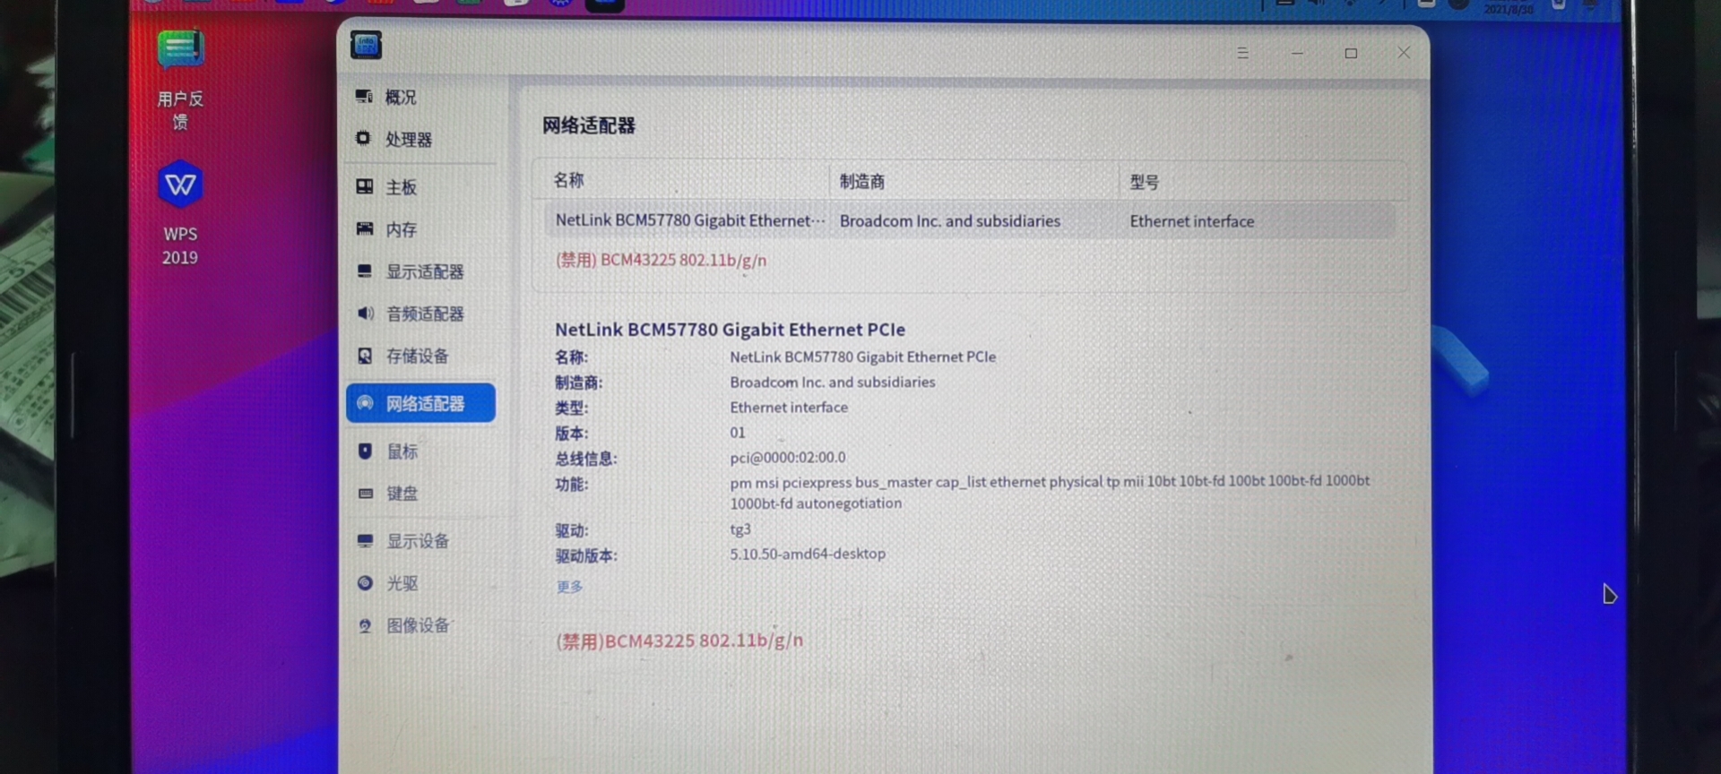Select the 键盘 keyboard icon in sidebar

coord(366,493)
